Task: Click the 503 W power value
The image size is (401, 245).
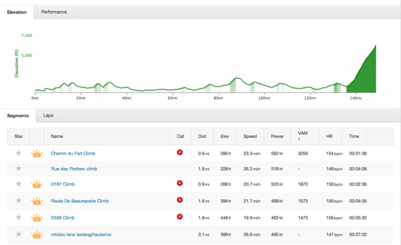Action: (277, 184)
